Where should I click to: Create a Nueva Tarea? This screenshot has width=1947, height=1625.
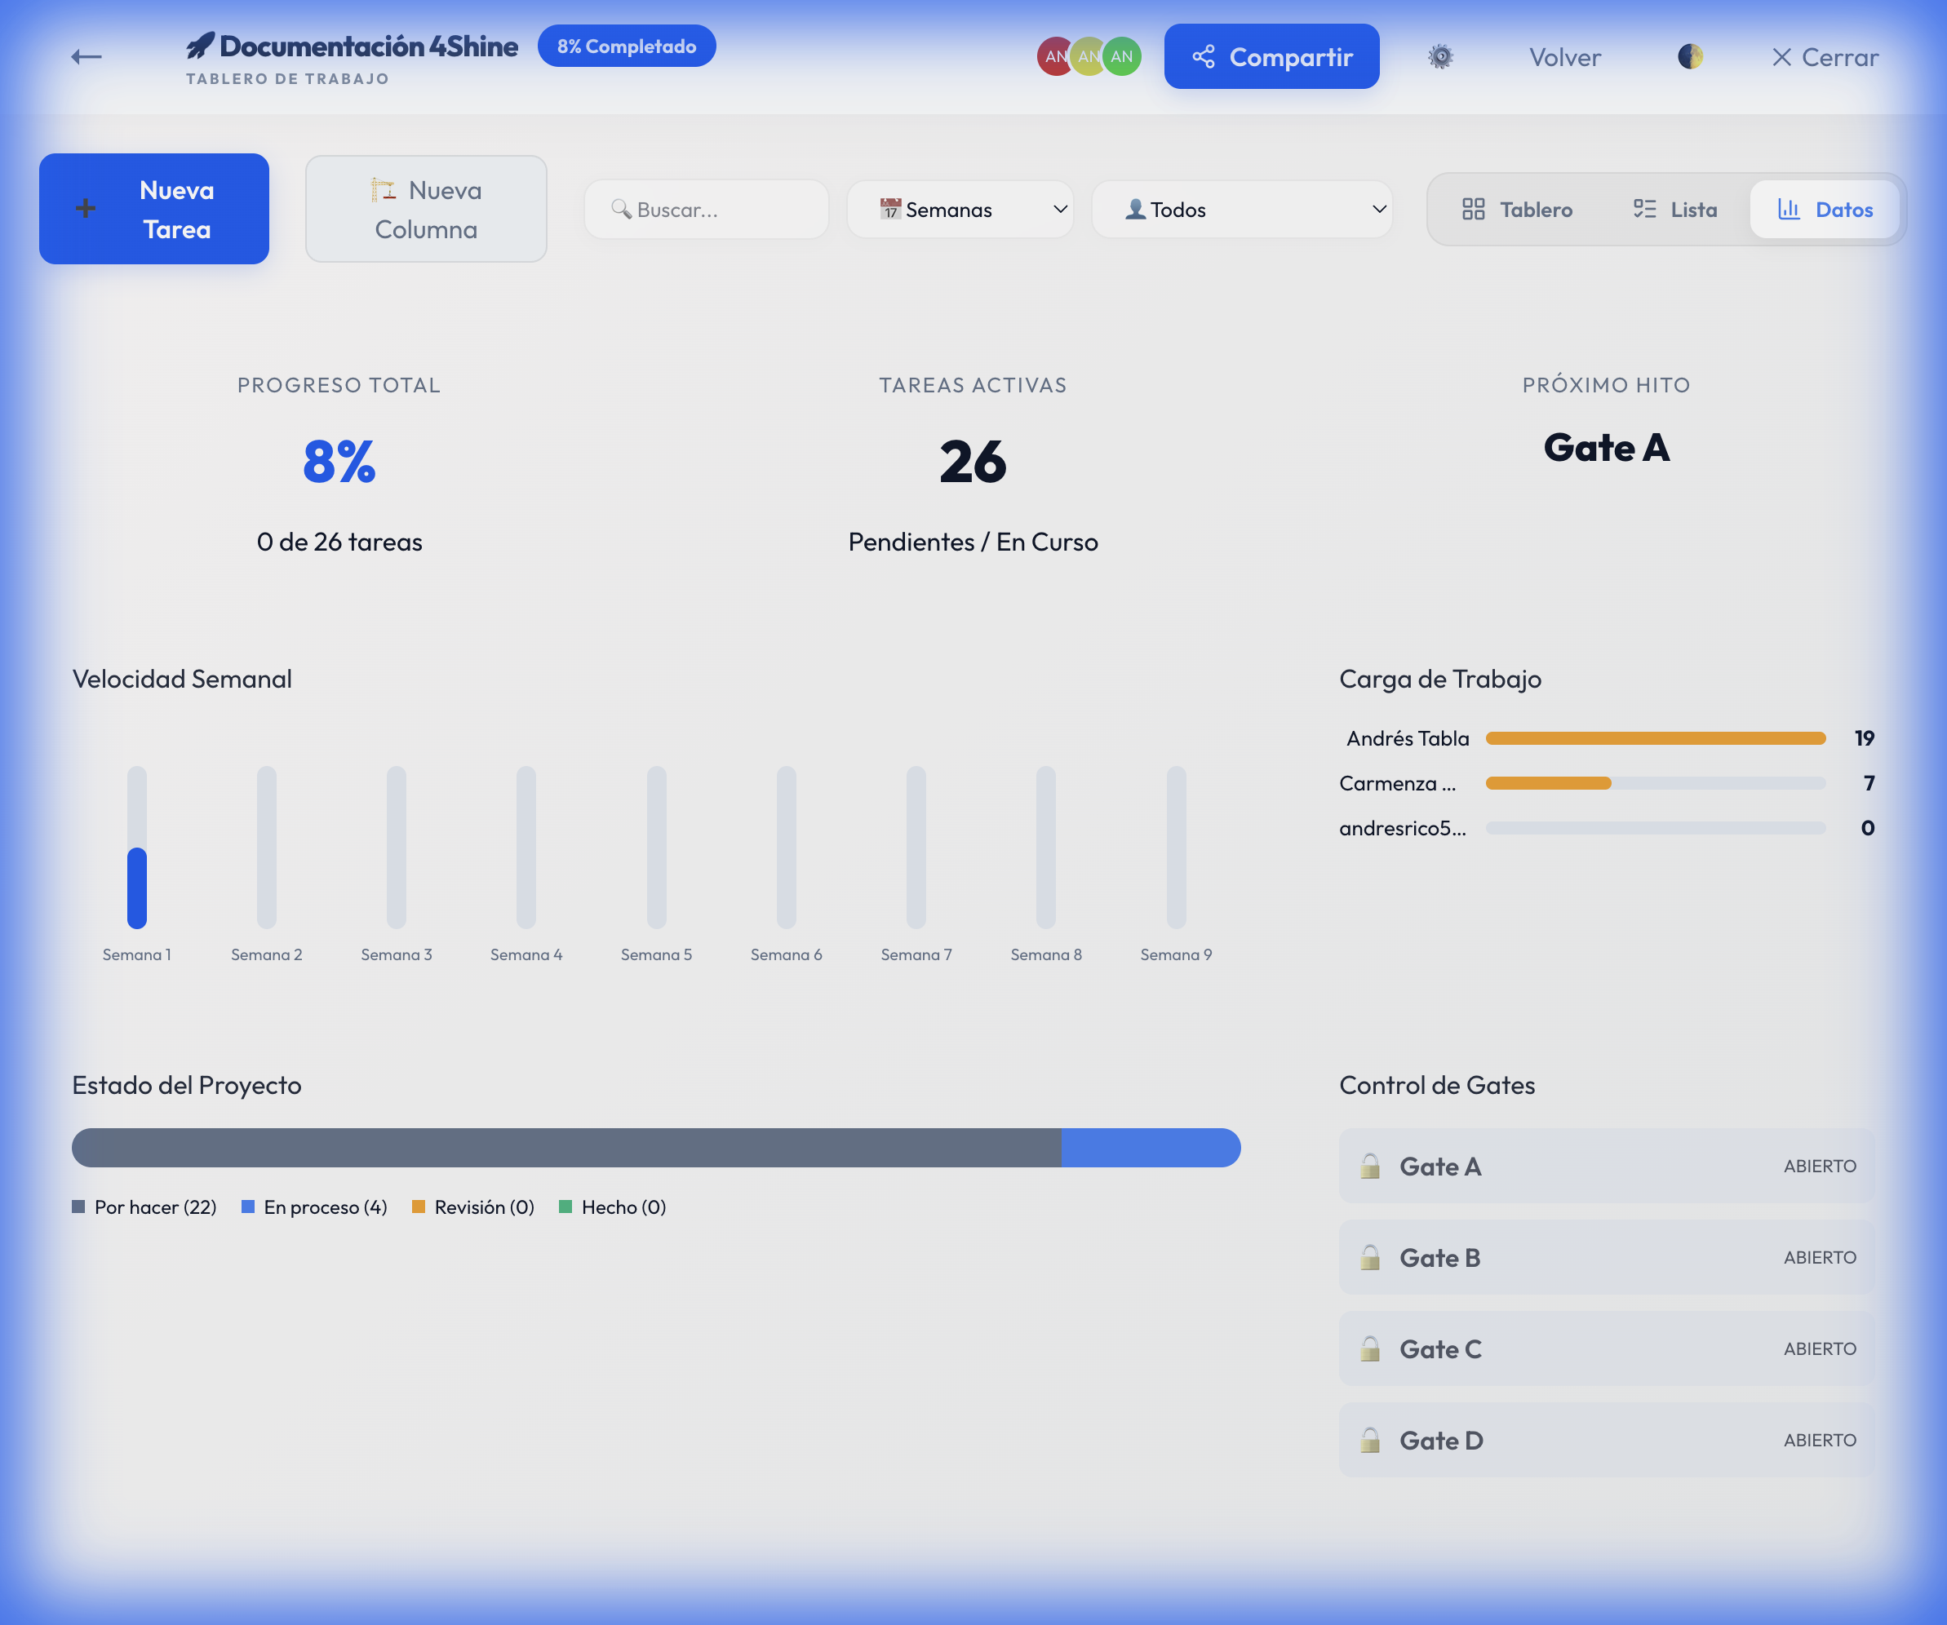(154, 209)
